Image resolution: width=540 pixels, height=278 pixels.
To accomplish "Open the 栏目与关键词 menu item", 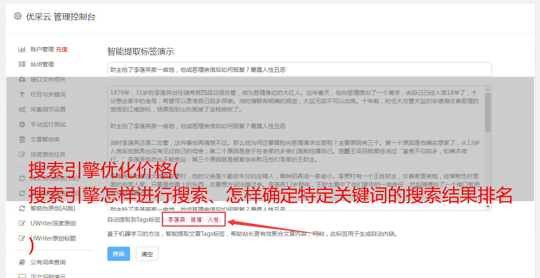I will 48,94.
